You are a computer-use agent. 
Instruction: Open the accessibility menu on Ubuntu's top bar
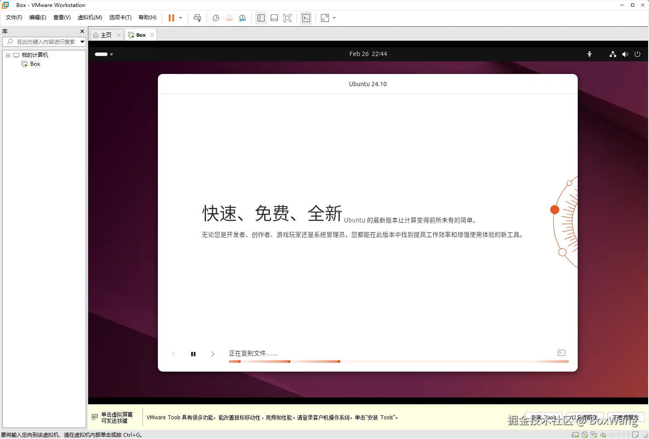pos(590,54)
